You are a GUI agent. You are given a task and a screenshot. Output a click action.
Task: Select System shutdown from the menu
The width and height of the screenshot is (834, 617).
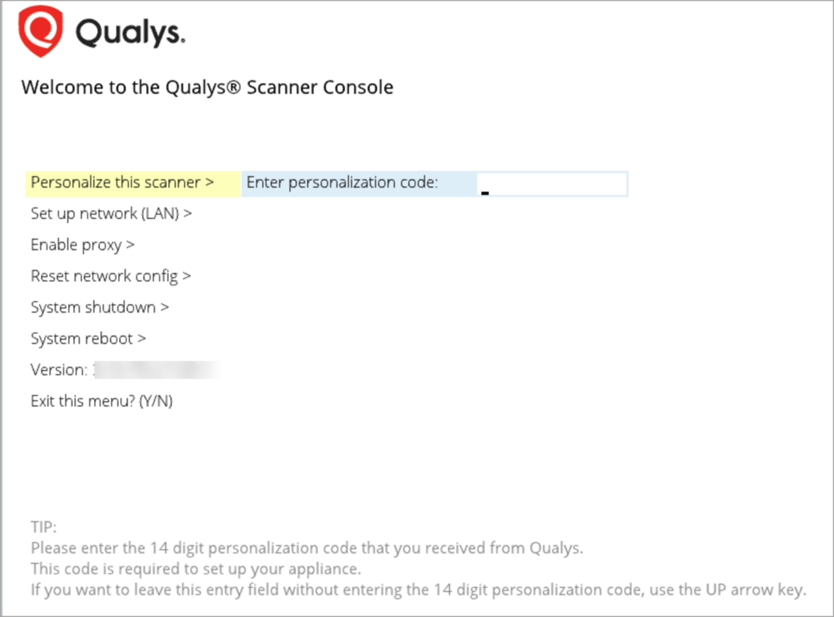100,307
